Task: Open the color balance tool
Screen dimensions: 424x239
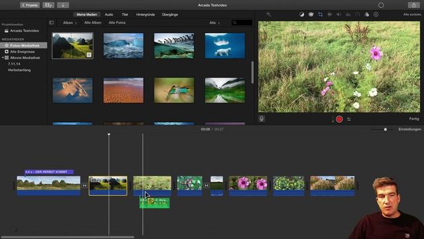Action: [302, 15]
